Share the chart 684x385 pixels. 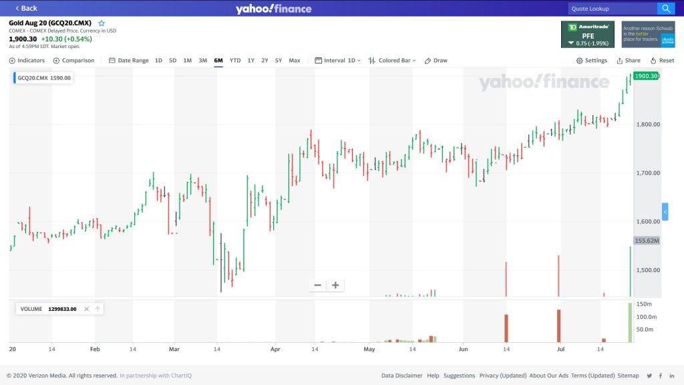coord(628,60)
